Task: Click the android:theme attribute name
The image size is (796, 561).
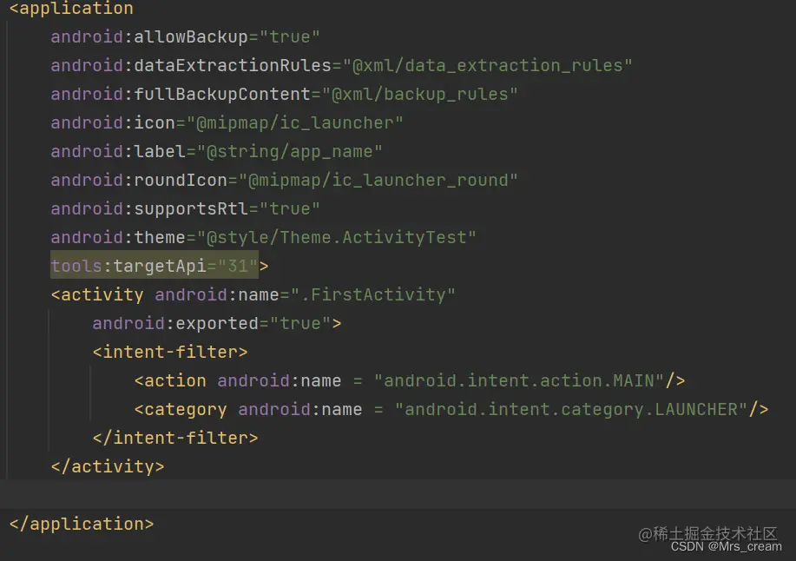Action: [118, 238]
